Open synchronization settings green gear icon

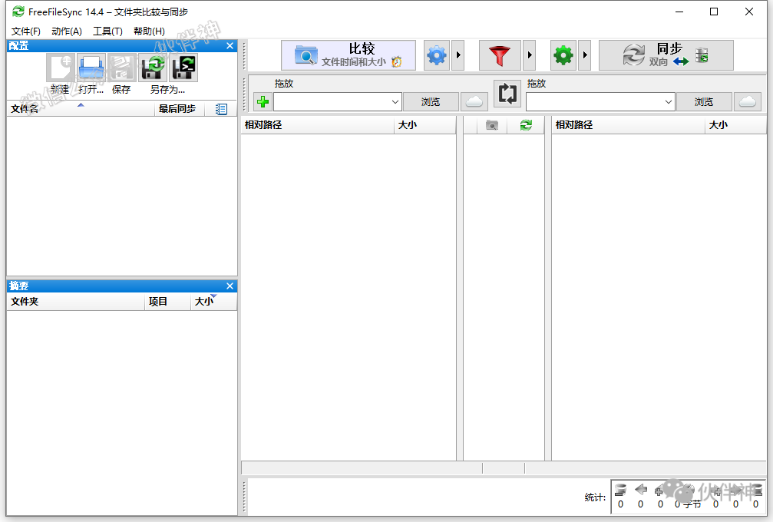click(x=563, y=55)
